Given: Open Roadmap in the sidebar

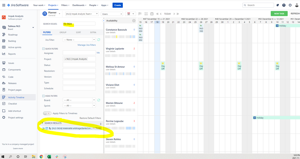Looking at the screenshot, I should coord(13,35).
